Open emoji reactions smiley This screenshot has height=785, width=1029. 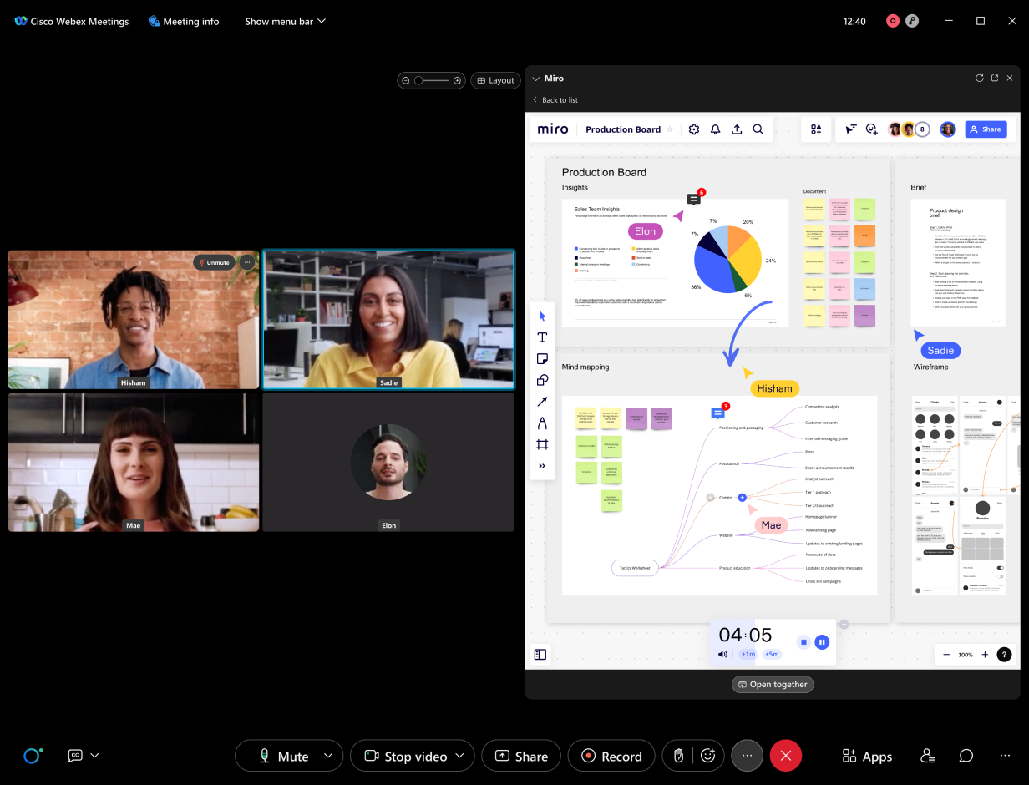[x=708, y=756]
